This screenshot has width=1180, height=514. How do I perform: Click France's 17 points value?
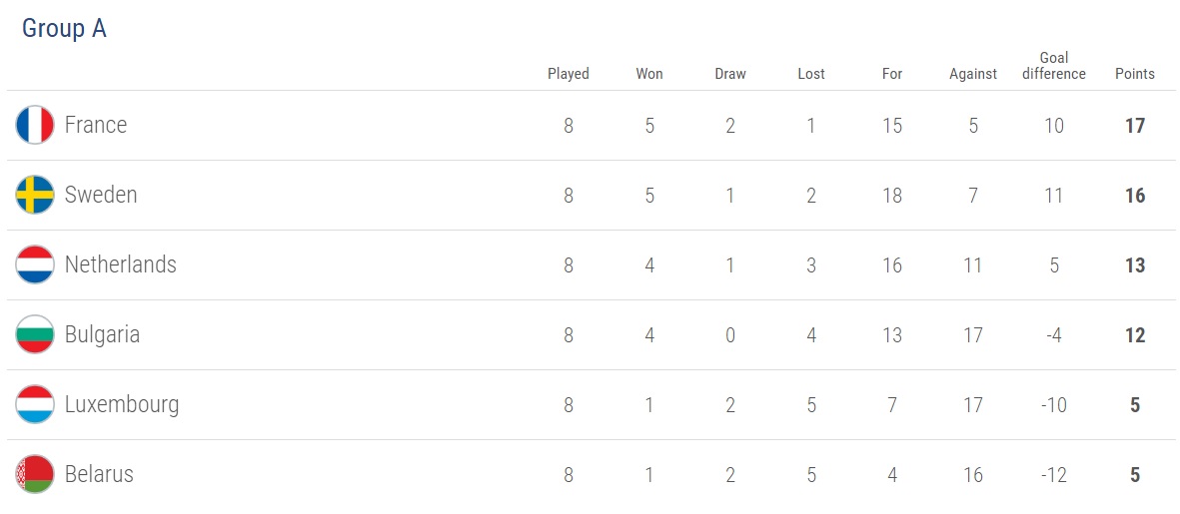[x=1134, y=126]
